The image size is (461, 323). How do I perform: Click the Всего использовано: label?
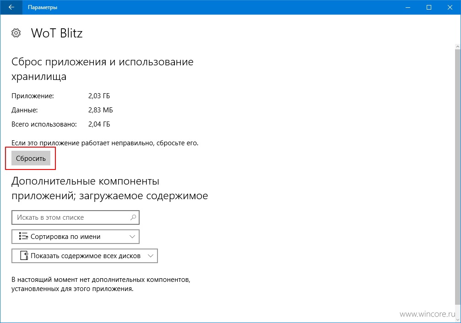(x=44, y=124)
